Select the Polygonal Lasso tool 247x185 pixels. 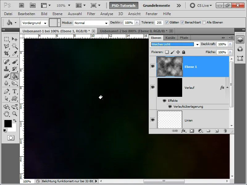6,46
